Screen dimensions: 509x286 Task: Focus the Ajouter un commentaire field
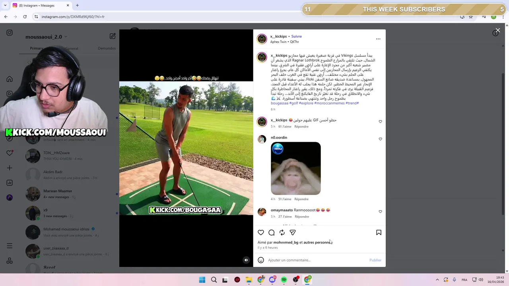coord(316,260)
